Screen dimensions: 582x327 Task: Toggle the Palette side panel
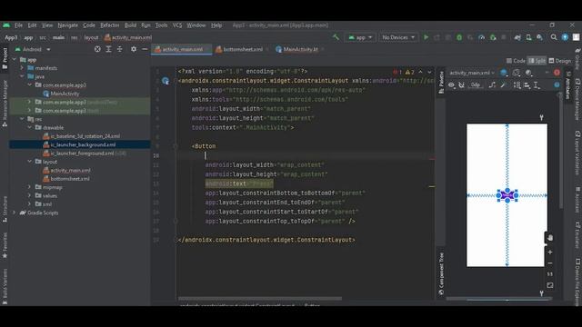click(x=441, y=82)
